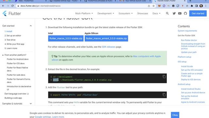The image size is (209, 118).
Task: Click the share icon in address bar
Action: click(149, 6)
